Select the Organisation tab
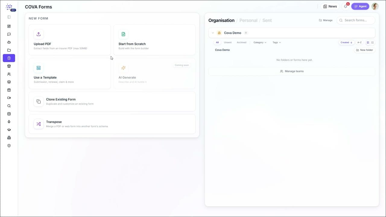The height and width of the screenshot is (217, 386). tap(221, 20)
